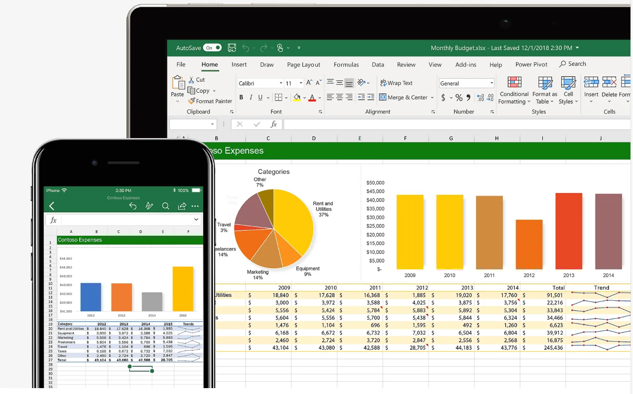Switch to the Insert tab
Screen dimensions: 633x394
(x=239, y=64)
